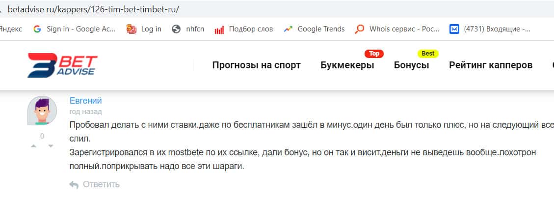Go to the Букмекеры section

tap(347, 65)
